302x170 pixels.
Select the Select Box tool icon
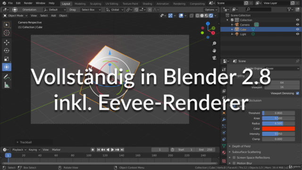[x=7, y=25]
